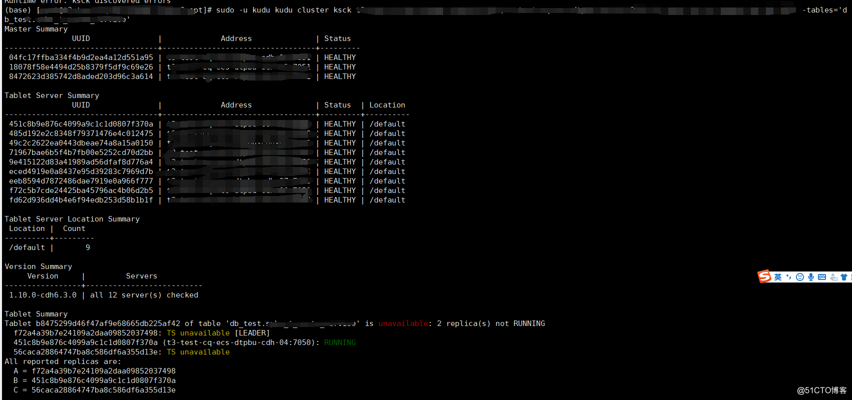Click version value '1.10.0-cdh6.3.0'
Image resolution: width=852 pixels, height=400 pixels.
pyautogui.click(x=43, y=295)
